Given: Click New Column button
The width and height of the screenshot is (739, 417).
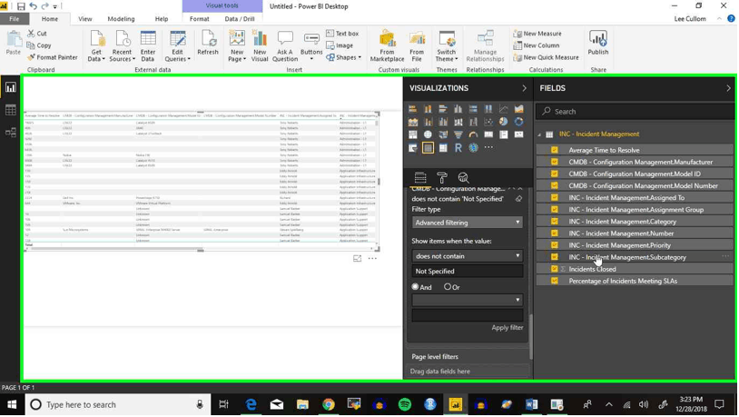Looking at the screenshot, I should point(537,45).
